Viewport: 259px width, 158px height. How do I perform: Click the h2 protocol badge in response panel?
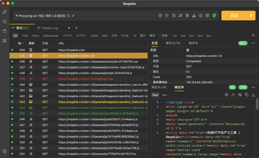point(232,87)
